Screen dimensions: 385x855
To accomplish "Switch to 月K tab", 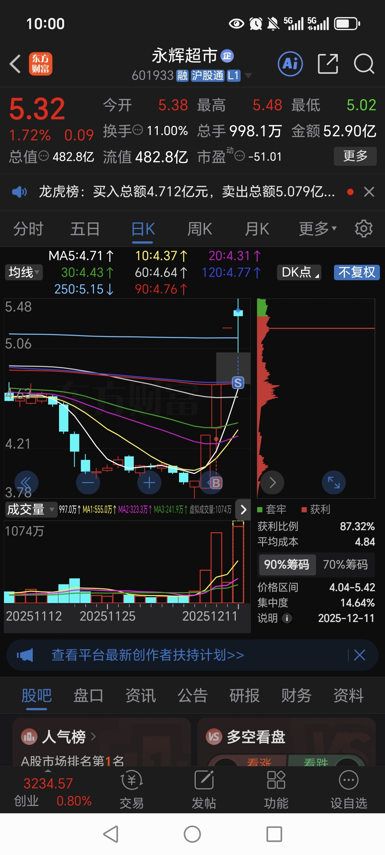I will click(x=257, y=229).
